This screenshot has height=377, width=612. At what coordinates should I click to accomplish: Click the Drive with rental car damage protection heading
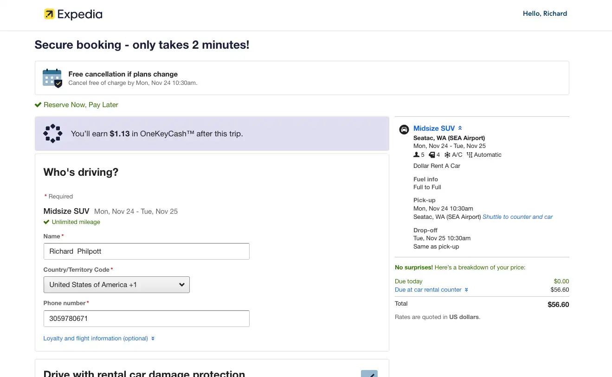pyautogui.click(x=144, y=372)
